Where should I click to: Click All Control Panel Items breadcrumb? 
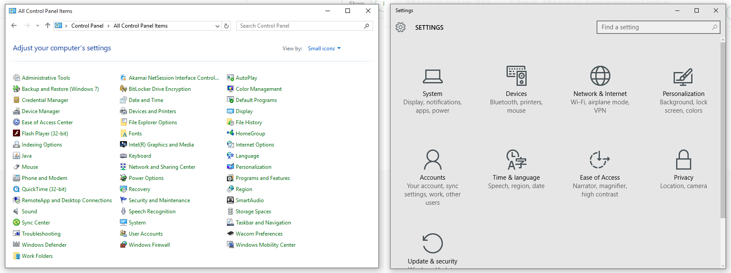pos(140,26)
